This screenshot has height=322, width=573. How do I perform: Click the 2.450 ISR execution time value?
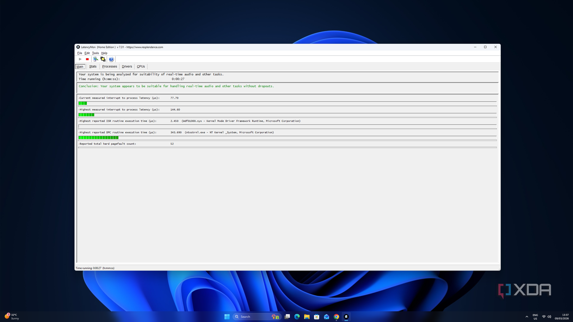coord(174,121)
